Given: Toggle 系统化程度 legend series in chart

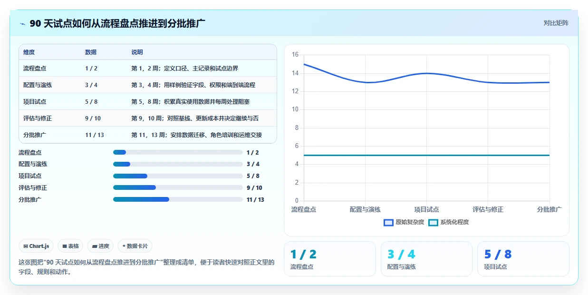Looking at the screenshot, I should click(x=448, y=222).
